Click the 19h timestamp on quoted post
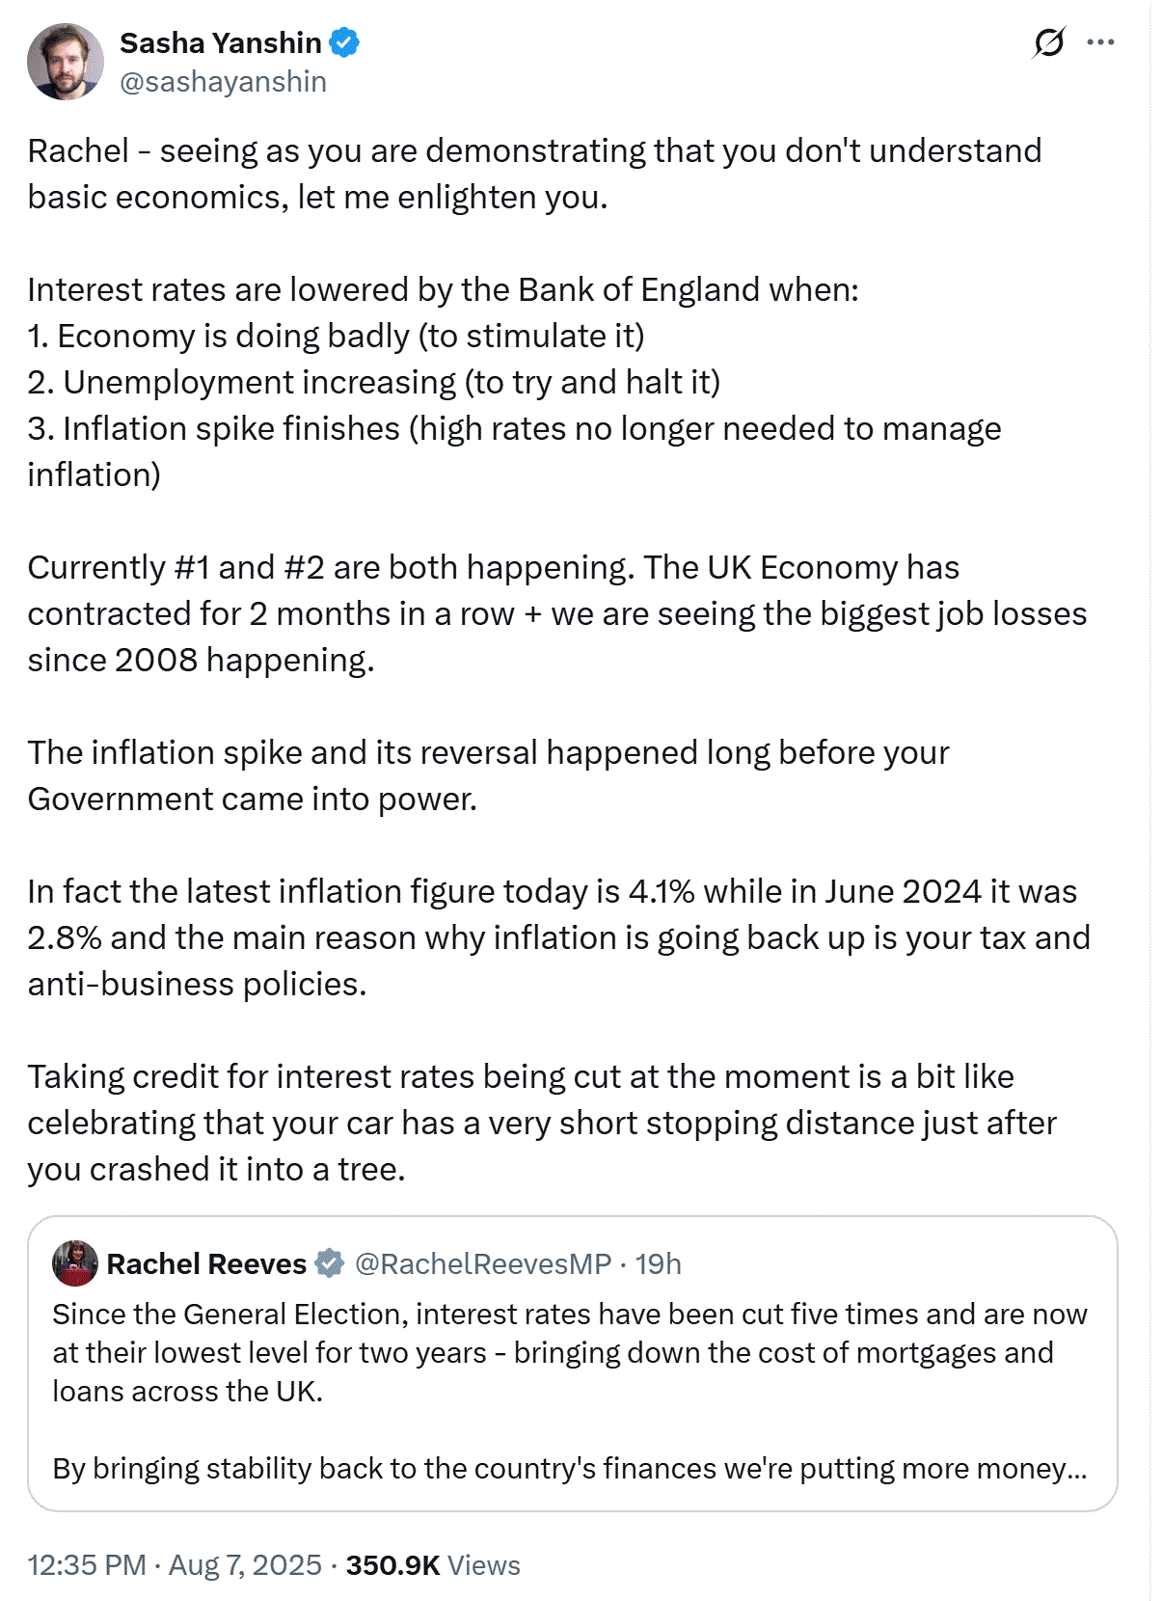The height and width of the screenshot is (1601, 1162). 659,1263
